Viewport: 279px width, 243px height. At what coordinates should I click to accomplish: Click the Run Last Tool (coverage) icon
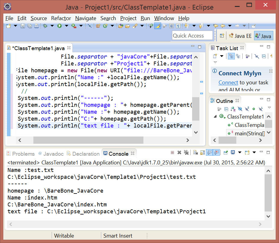(x=74, y=26)
